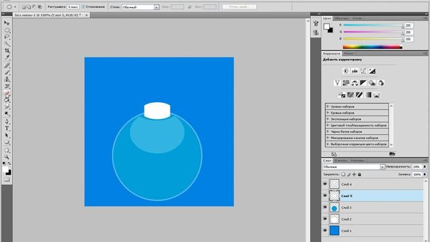Screen dimensions: 430x242
Task: Click the color spectrum ramp
Action: coord(373,47)
